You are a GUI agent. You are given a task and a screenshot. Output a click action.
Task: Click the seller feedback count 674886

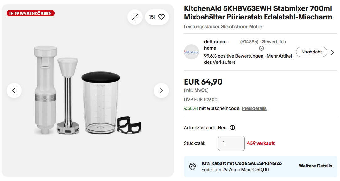[x=249, y=42]
